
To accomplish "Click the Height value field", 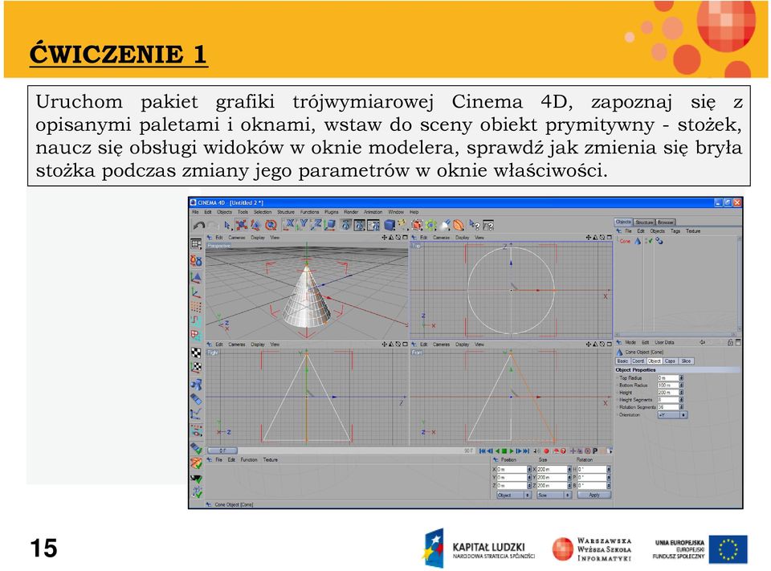I will (668, 393).
